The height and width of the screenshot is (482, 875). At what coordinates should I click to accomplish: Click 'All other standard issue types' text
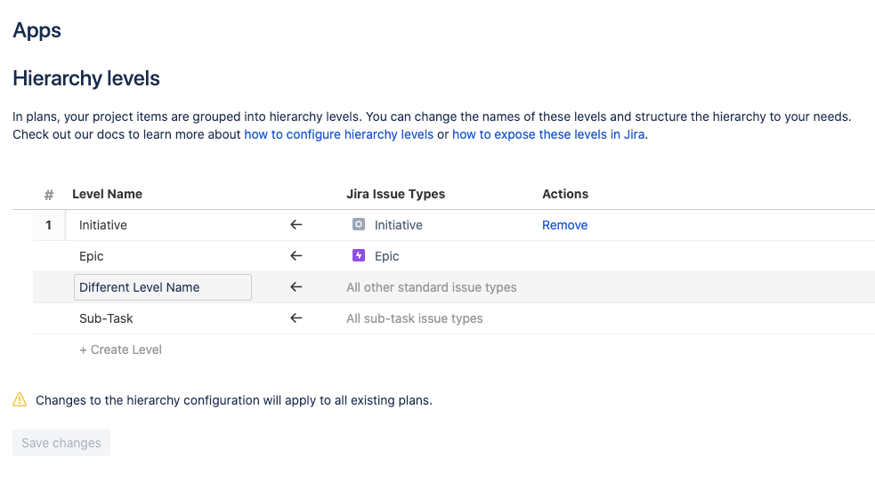tap(431, 287)
